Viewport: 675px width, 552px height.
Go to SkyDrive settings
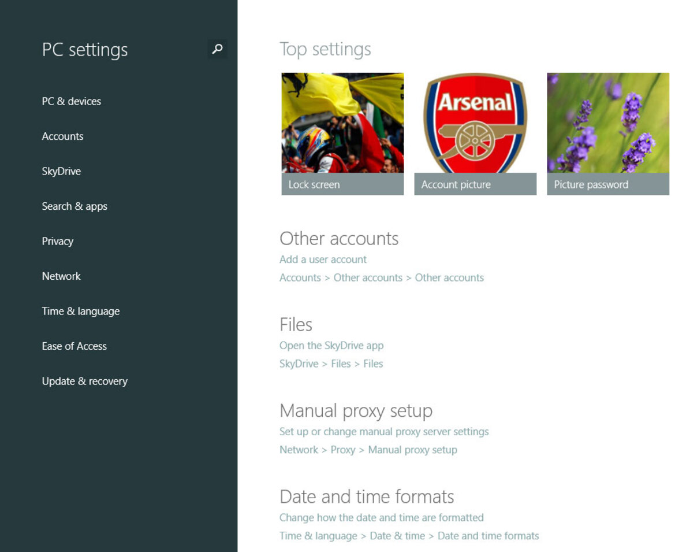coord(62,171)
